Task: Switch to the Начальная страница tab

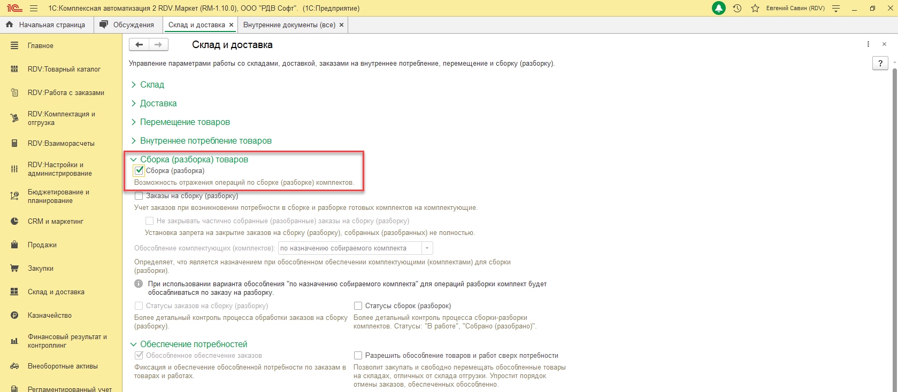Action: pos(47,25)
